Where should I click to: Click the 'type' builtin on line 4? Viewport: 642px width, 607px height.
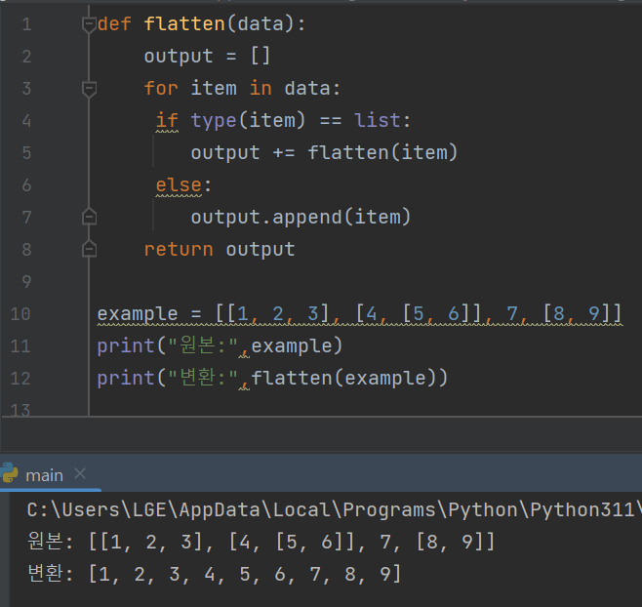[214, 120]
